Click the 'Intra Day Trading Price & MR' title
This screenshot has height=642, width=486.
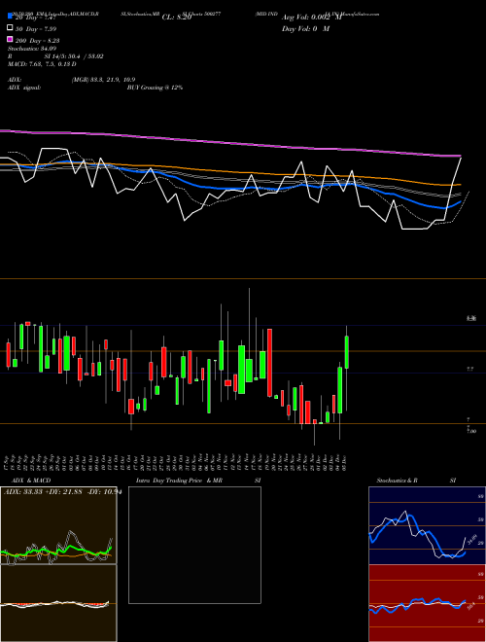[x=179, y=481]
